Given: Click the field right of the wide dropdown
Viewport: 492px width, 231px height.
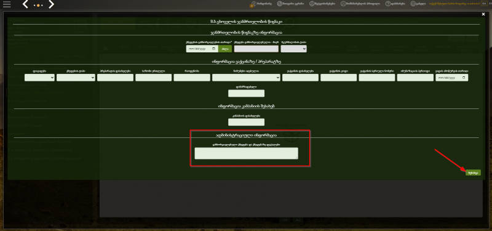Looking at the screenshot, I should pyautogui.click(x=301, y=78).
